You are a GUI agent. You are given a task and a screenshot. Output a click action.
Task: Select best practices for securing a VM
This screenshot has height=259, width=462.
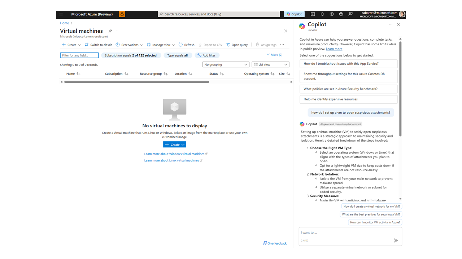click(x=371, y=214)
